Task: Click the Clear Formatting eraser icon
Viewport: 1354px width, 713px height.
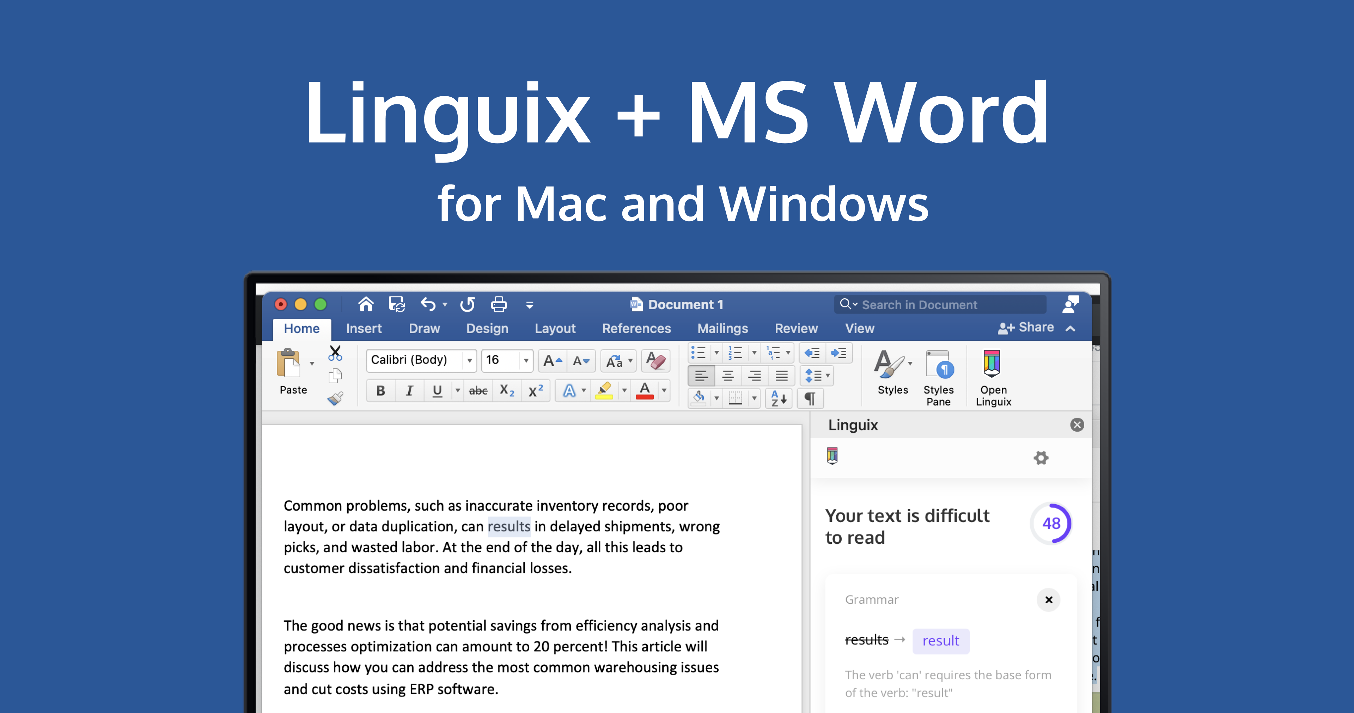Action: coord(655,361)
